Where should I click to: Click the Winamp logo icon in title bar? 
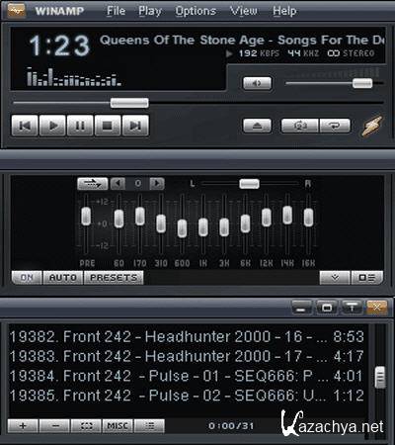click(x=17, y=11)
